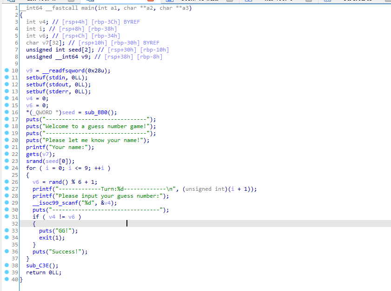Screen dimensions: 391x291
Task: Click the "Success!" string literal
Action: pyautogui.click(x=65, y=252)
